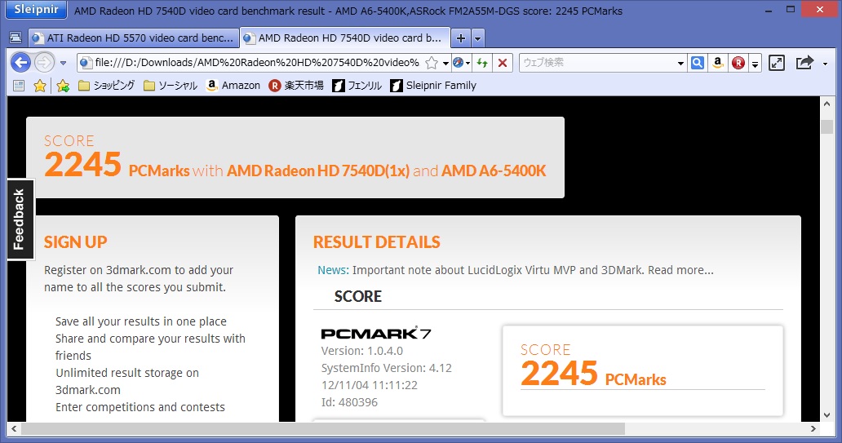
Task: Open the navigation history dropdown
Action: pyautogui.click(x=63, y=63)
